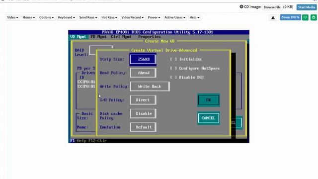Click the 'Emulation' label
This screenshot has width=318, height=179.
[110, 127]
